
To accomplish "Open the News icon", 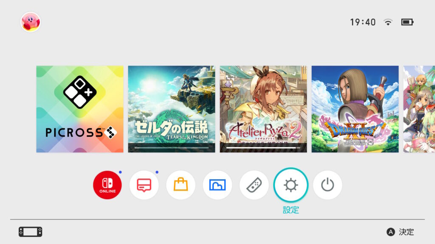I will (x=144, y=185).
